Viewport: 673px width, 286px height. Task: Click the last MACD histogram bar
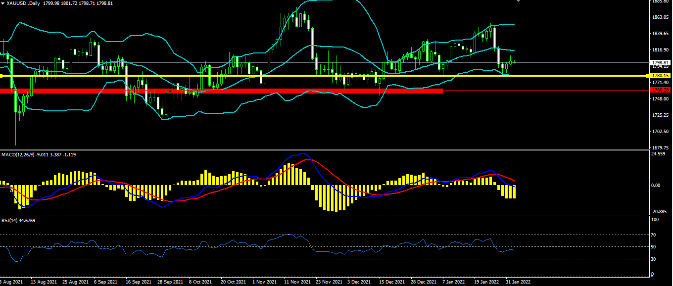coord(515,191)
